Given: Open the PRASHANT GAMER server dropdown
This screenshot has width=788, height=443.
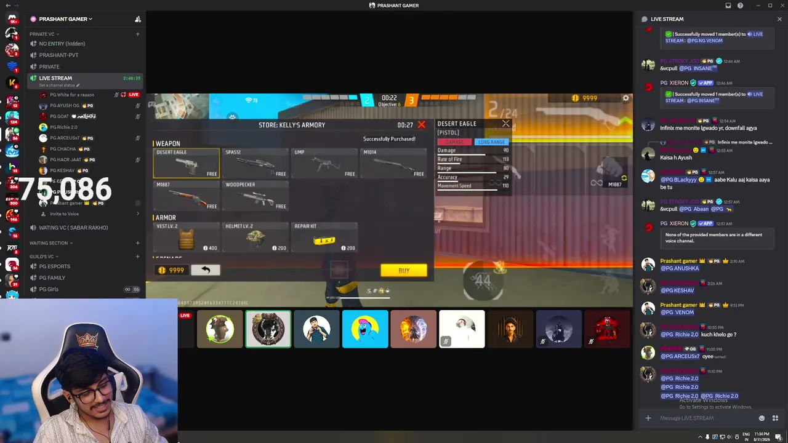Looking at the screenshot, I should [x=65, y=19].
